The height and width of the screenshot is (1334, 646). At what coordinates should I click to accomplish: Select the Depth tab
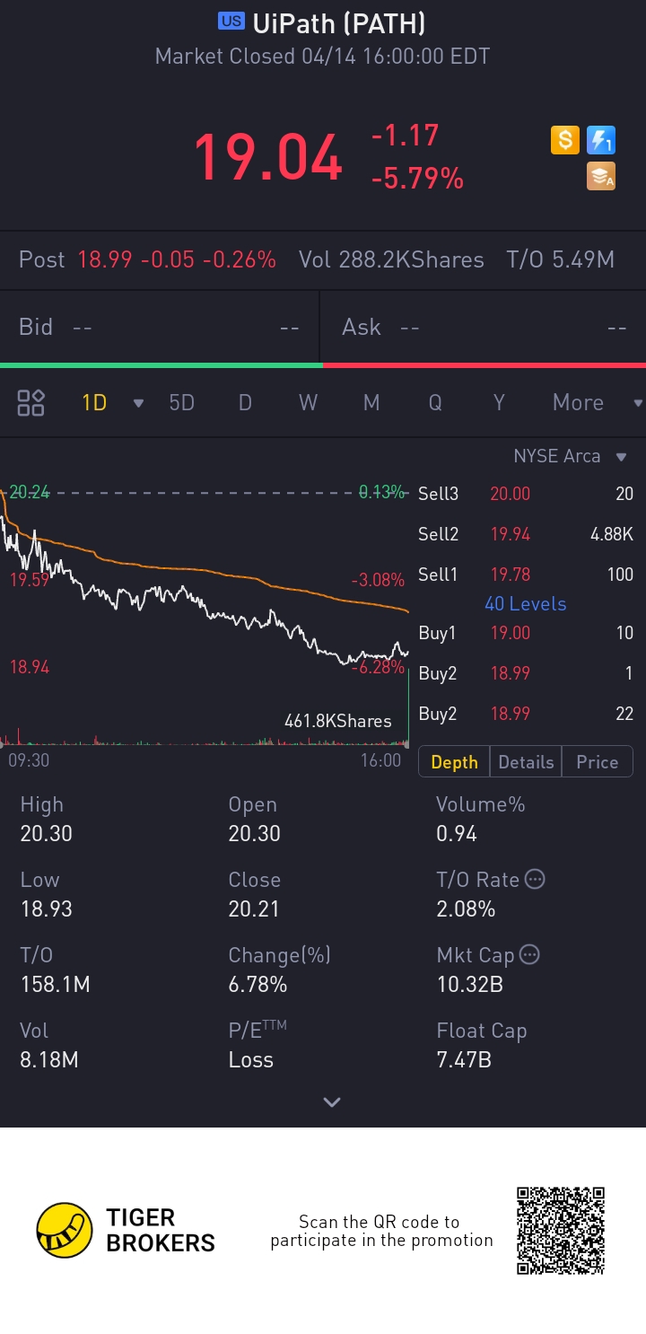click(x=454, y=762)
